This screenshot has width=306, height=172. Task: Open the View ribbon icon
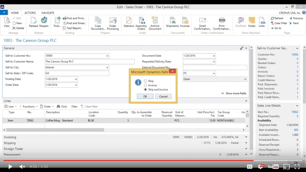[x=7, y=22]
